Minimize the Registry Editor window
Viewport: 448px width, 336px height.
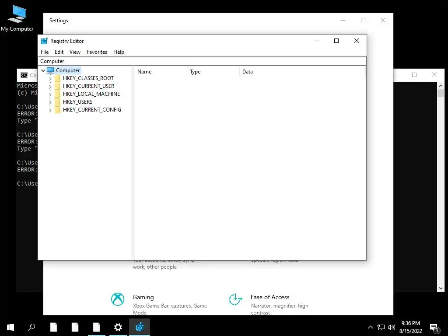(317, 41)
